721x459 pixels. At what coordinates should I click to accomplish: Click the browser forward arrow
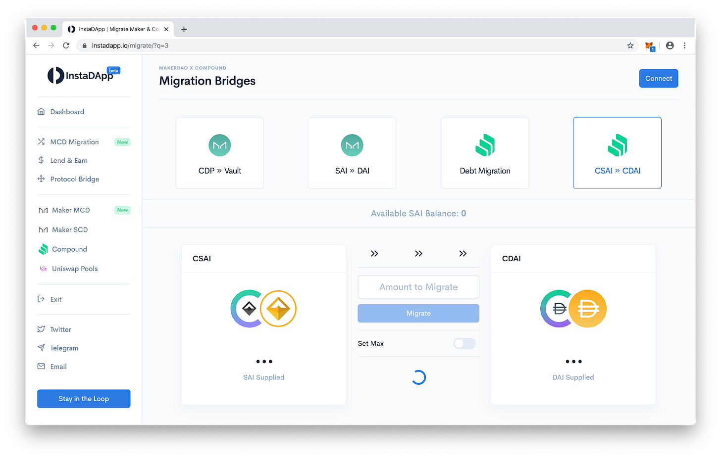[x=51, y=46]
